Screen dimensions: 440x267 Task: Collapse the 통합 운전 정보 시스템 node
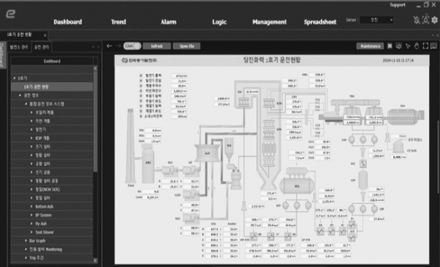(x=26, y=104)
